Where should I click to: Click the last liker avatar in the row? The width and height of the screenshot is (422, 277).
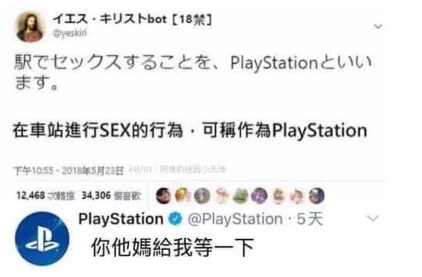(x=317, y=195)
